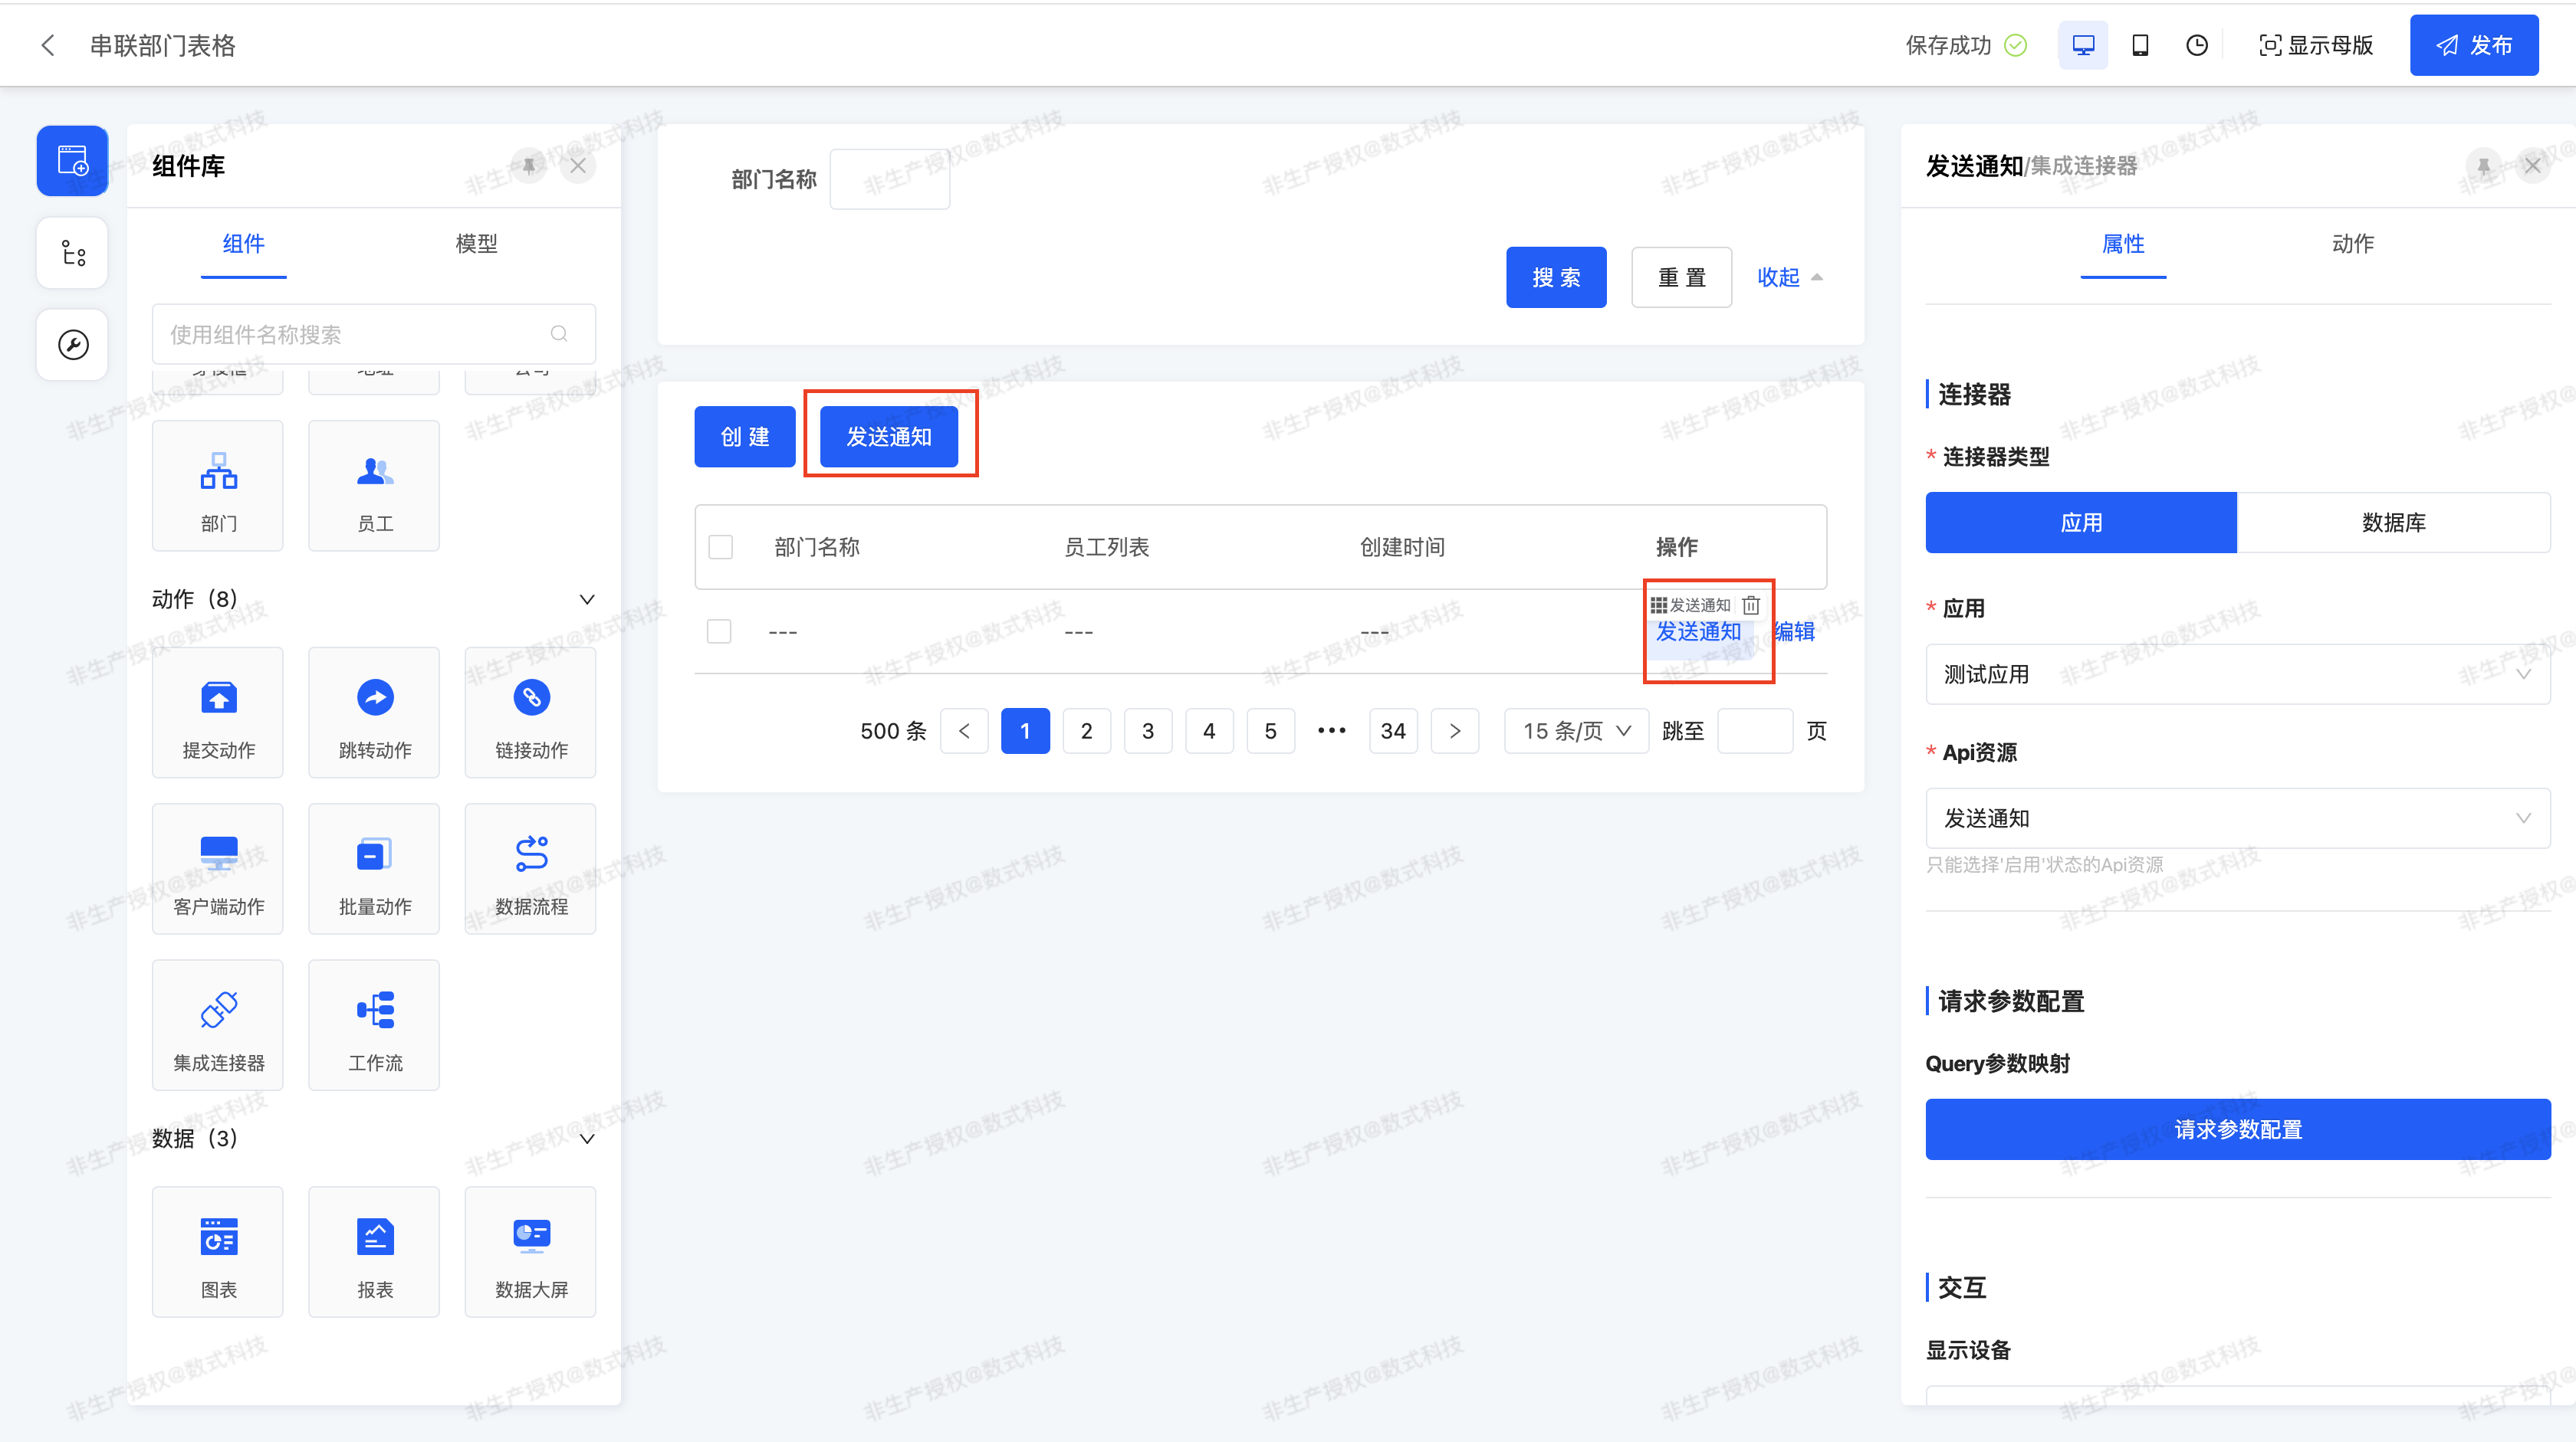The image size is (2576, 1442).
Task: Select the 批量动作 component
Action: click(x=374, y=868)
